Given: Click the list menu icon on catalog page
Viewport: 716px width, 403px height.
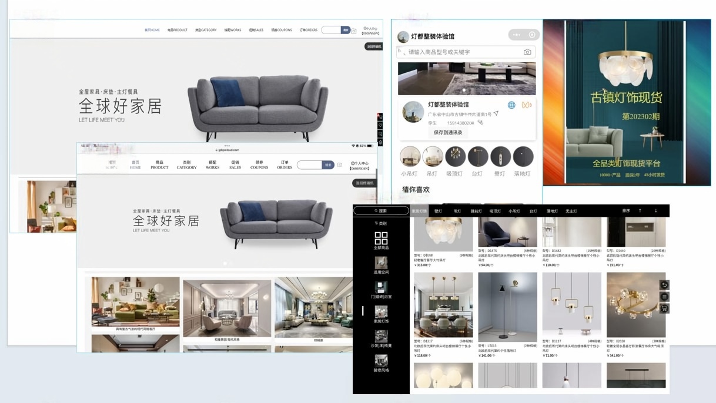Looking at the screenshot, I should (664, 297).
